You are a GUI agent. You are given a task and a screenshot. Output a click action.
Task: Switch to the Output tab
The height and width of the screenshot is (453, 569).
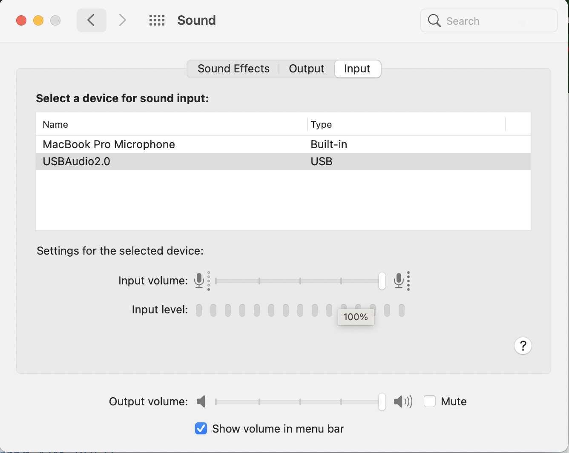click(x=306, y=69)
